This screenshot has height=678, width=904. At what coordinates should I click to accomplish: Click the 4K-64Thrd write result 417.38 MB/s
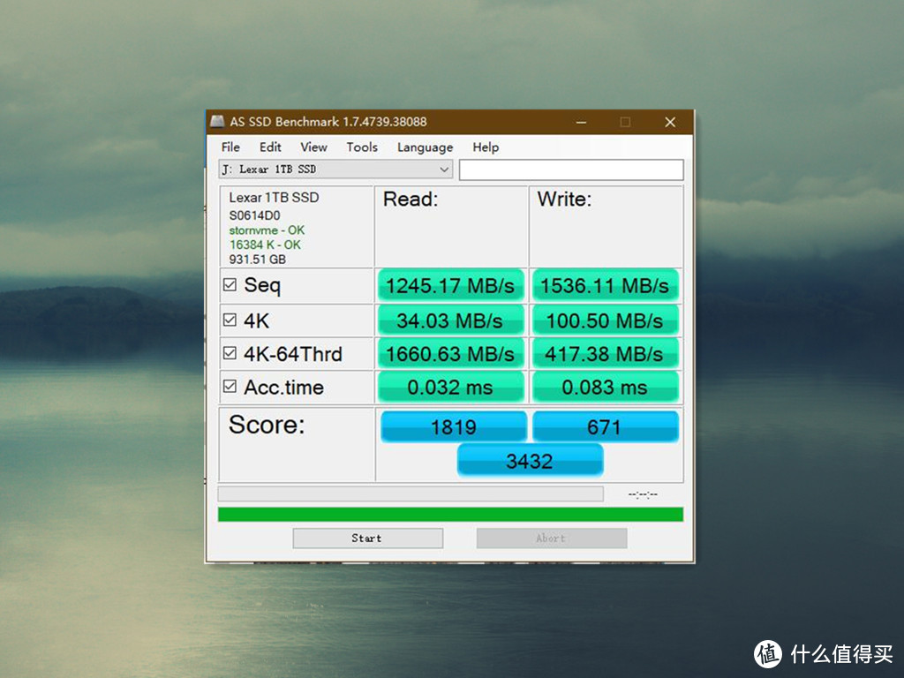[605, 354]
